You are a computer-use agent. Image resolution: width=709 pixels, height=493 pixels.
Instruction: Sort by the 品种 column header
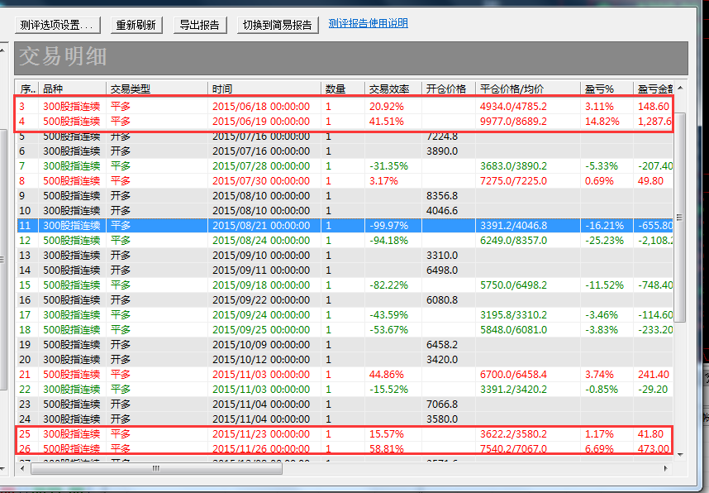click(x=72, y=89)
